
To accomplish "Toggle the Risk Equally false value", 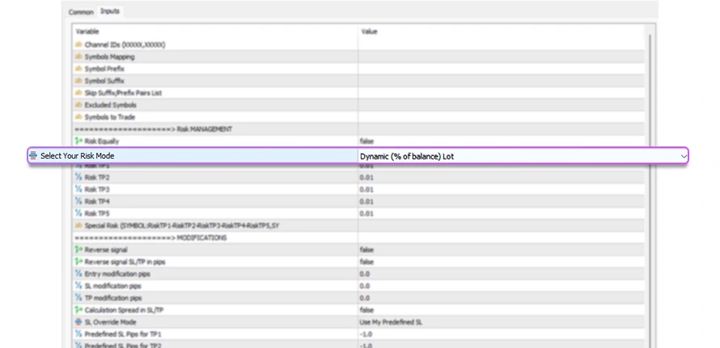I will (366, 141).
